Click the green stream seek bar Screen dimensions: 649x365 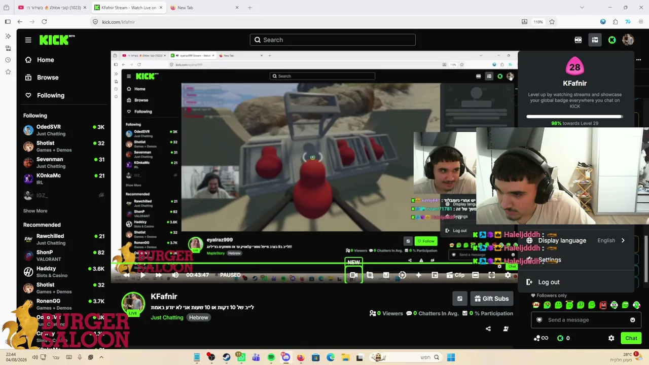click(x=314, y=264)
